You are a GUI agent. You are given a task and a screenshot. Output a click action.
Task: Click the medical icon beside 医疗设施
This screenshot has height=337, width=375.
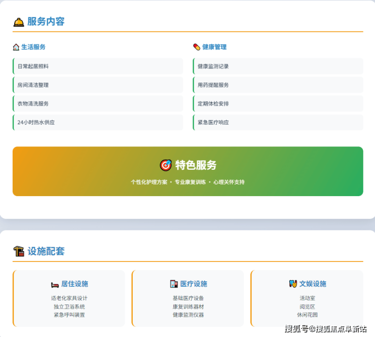pos(174,284)
